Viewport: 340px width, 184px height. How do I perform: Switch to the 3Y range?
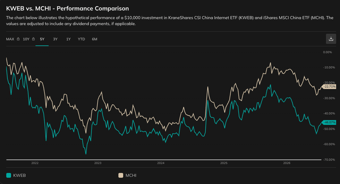pyautogui.click(x=55, y=39)
